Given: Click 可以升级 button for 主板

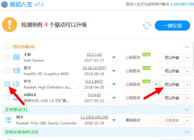Looking at the screenshot, I should [x=172, y=58].
